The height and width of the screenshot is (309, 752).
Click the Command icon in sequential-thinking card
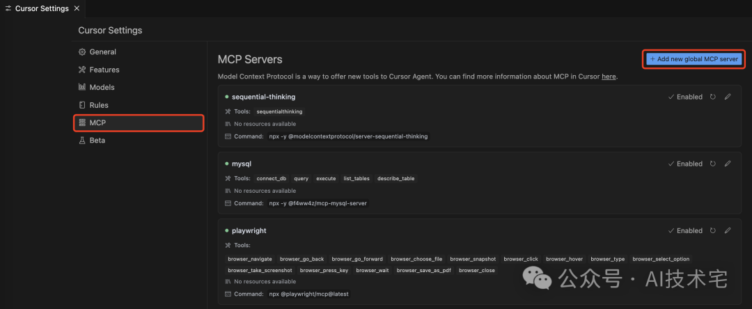tap(228, 136)
